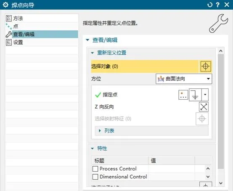Image resolution: width=233 pixels, height=191 pixels.
Task: Click the 点 sparkle points icon
Action: (8, 27)
